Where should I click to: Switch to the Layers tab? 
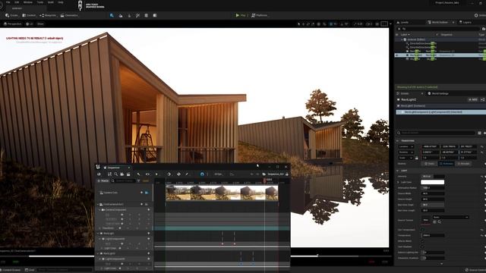click(465, 22)
